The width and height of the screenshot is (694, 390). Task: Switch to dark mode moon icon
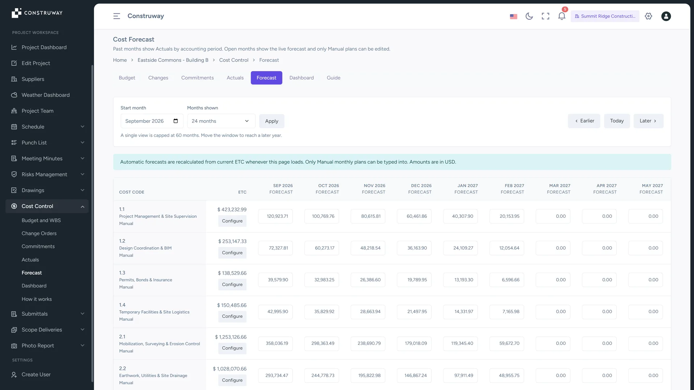pos(529,16)
